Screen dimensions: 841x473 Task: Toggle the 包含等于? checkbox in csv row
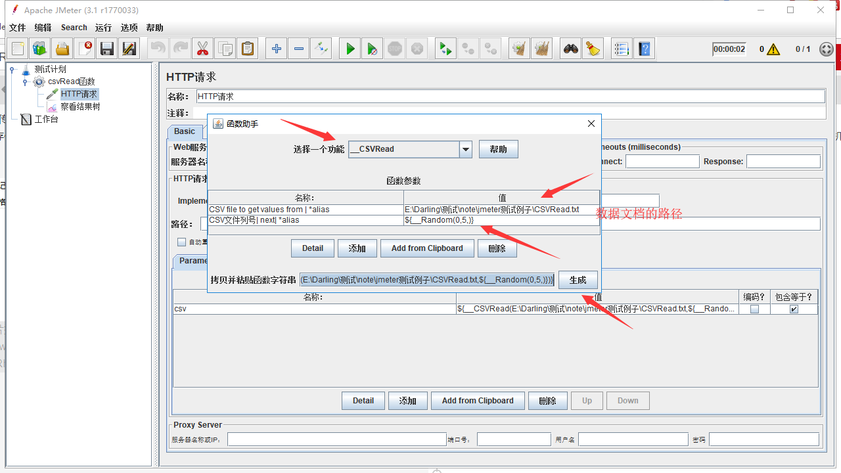click(x=794, y=309)
